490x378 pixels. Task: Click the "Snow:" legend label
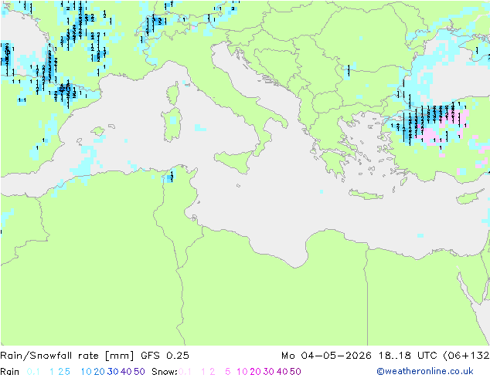tap(165, 372)
